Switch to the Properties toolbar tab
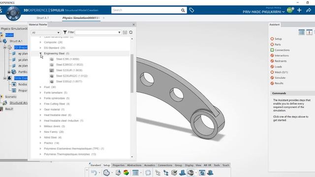 (119, 165)
